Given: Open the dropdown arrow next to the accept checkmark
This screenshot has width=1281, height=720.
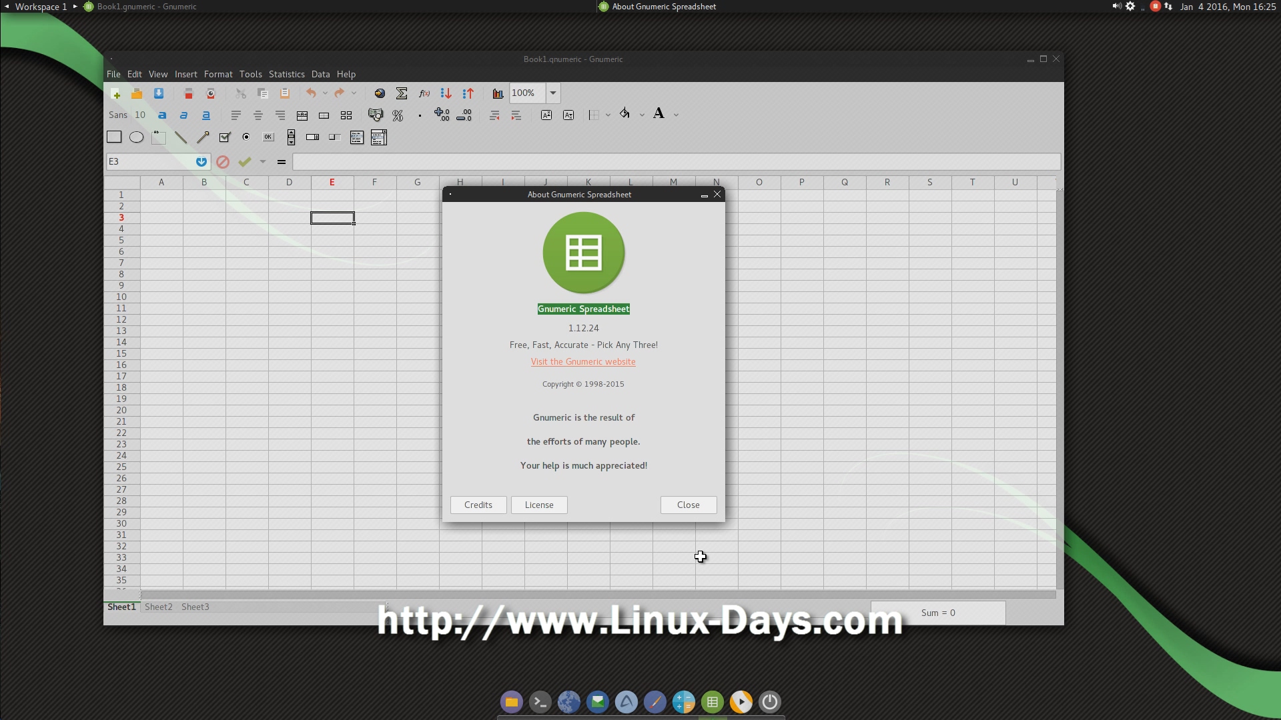Looking at the screenshot, I should (263, 162).
